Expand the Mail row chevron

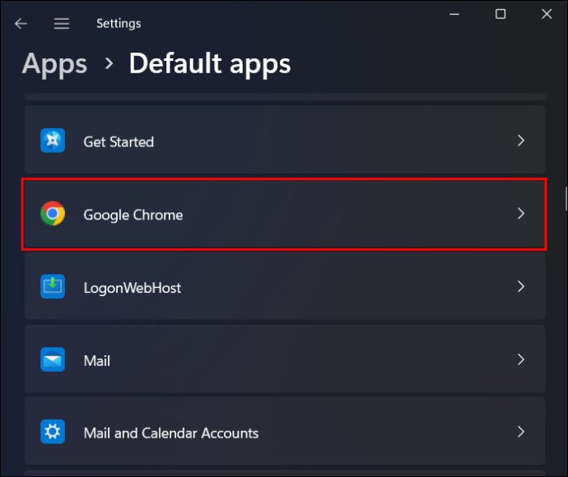[520, 359]
